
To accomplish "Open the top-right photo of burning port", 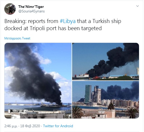I will (x=105, y=62).
